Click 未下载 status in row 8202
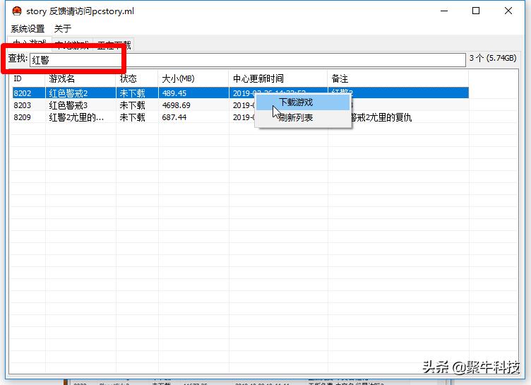Screen dimensions: 531x385 click(x=133, y=93)
